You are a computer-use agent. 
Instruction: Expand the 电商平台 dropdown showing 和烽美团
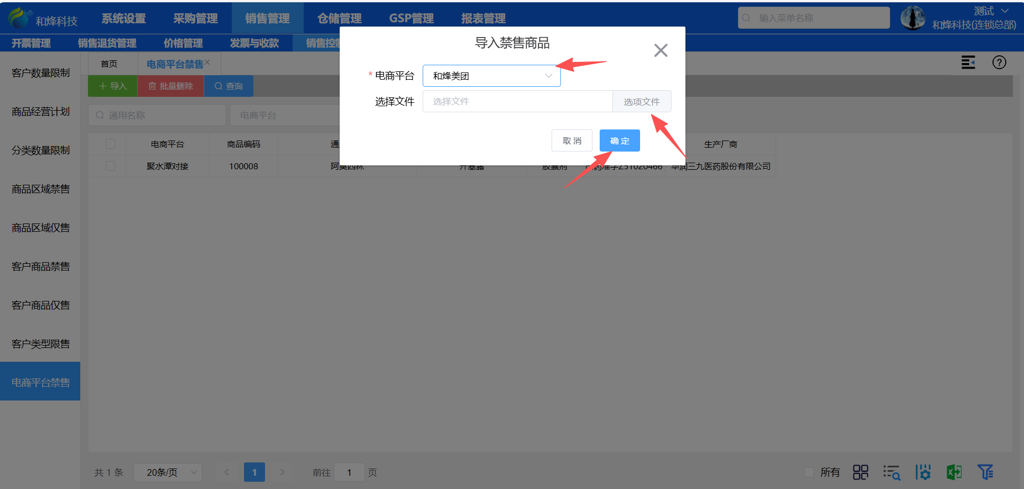(x=491, y=76)
